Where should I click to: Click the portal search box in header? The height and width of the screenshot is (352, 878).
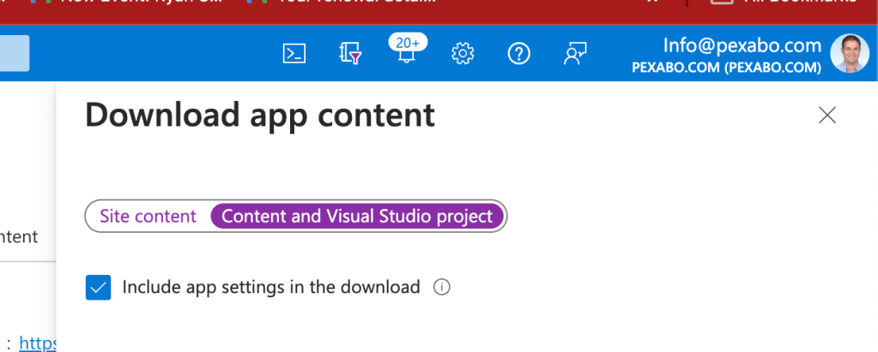coord(15,54)
